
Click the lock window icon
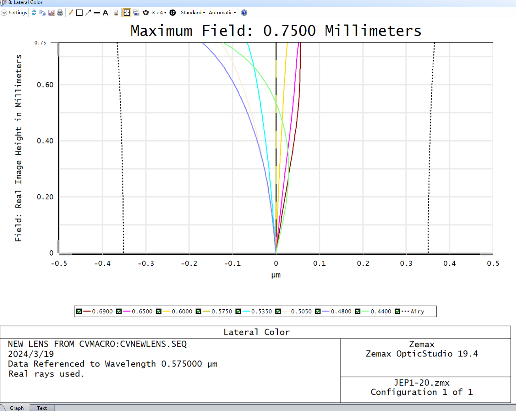116,13
